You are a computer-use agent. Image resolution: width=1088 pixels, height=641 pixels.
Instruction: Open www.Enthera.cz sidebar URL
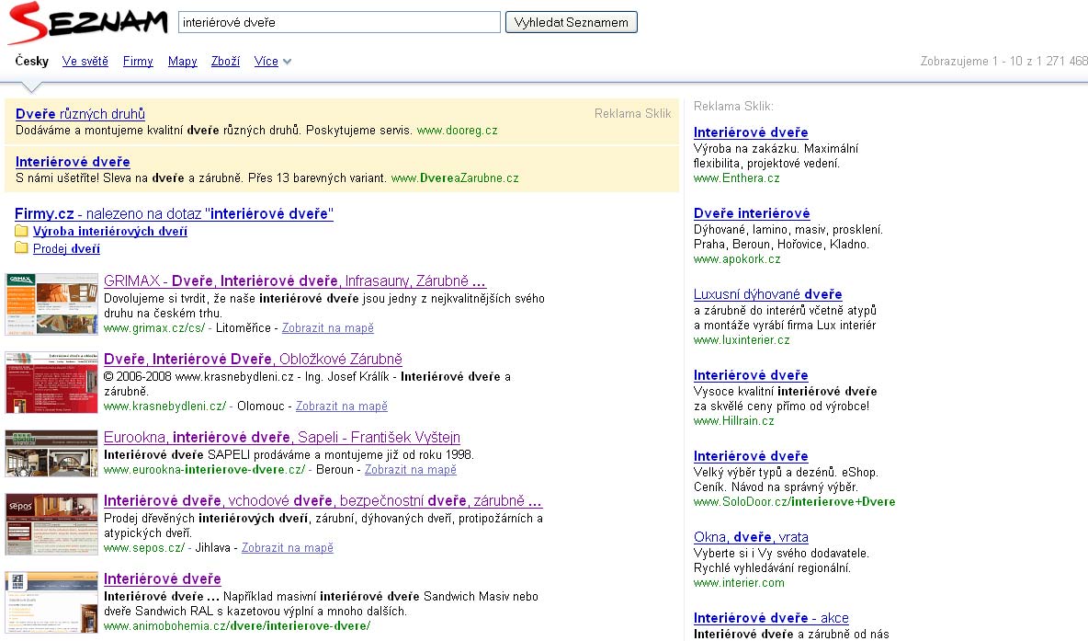[736, 178]
